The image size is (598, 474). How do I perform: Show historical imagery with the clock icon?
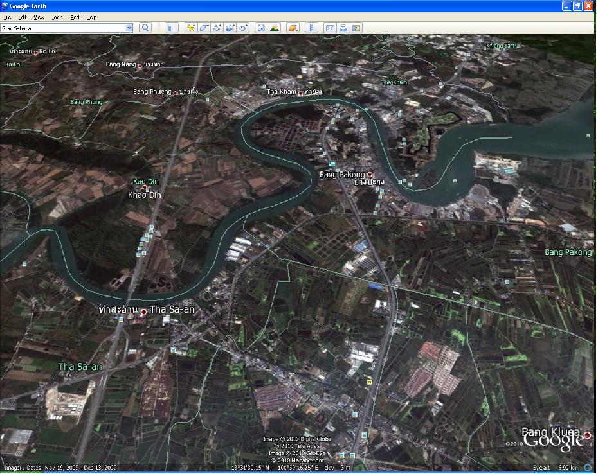click(x=261, y=28)
